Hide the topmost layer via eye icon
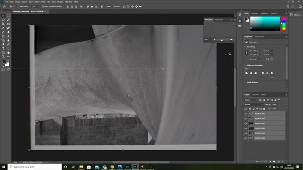The image size is (303, 170). [246, 114]
